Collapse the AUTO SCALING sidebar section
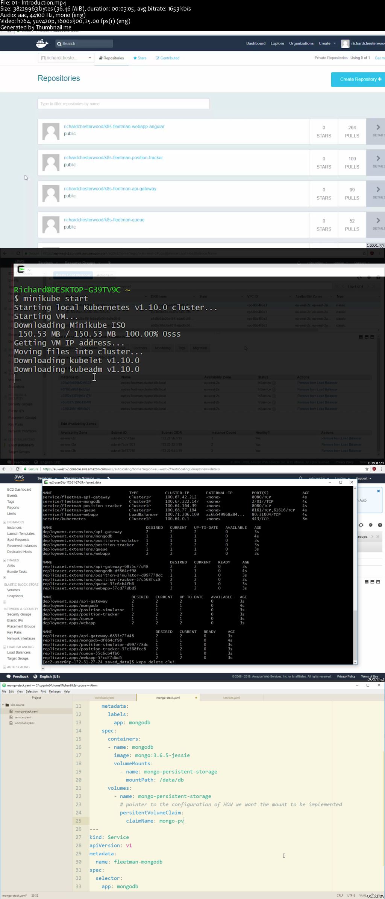The image size is (385, 899). (5, 667)
